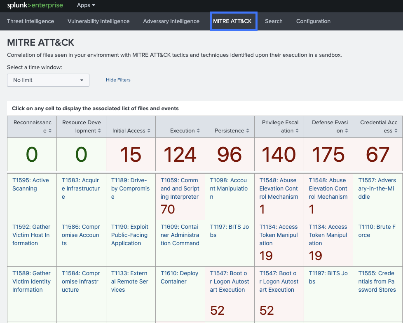Sort the Credential Access column
Screen dimensions: 403x323
396,131
